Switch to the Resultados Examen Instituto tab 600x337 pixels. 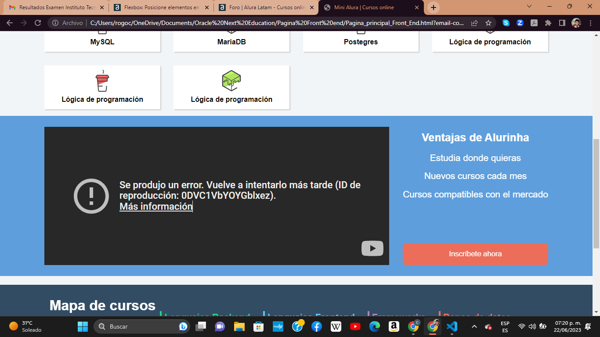(x=57, y=7)
